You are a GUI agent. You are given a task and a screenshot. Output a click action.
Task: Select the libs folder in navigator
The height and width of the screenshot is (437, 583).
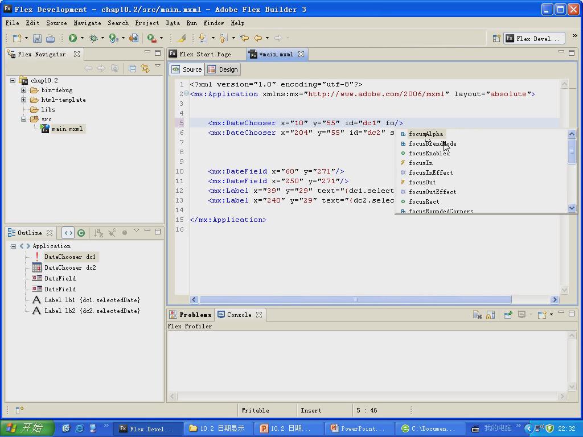[48, 110]
